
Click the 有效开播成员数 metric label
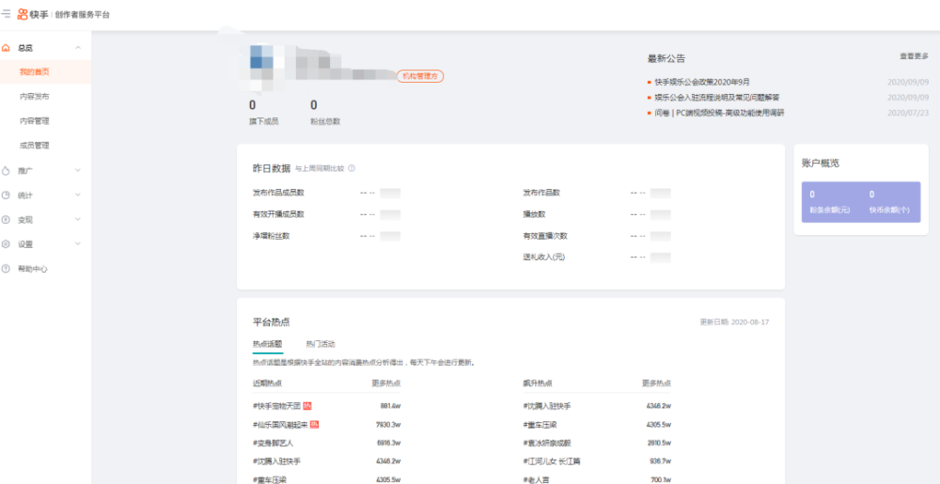[x=279, y=214]
